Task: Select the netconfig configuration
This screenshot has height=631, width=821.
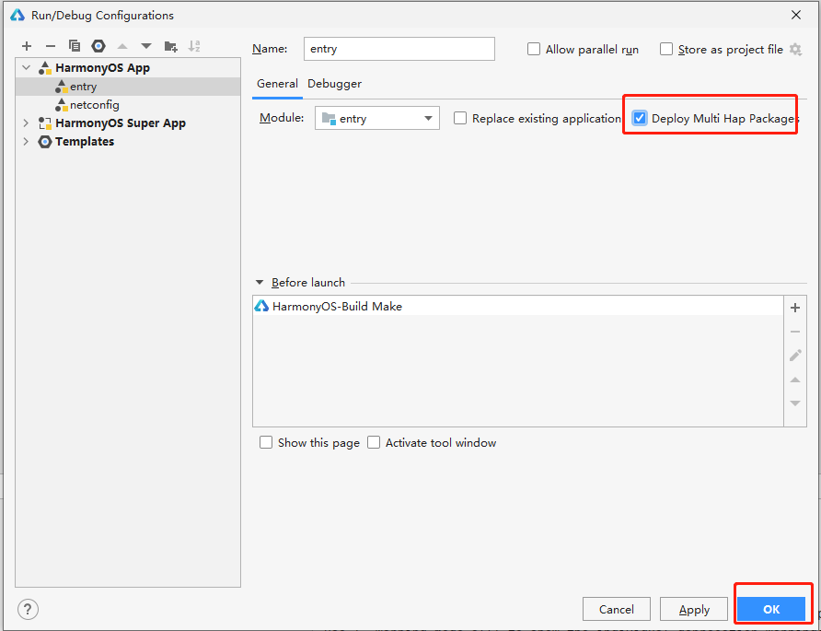Action: tap(128, 105)
